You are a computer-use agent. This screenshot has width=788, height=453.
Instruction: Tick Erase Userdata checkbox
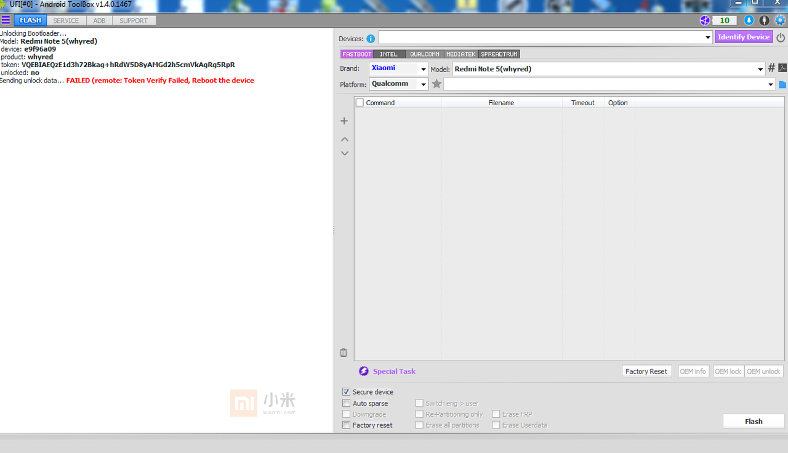(496, 425)
